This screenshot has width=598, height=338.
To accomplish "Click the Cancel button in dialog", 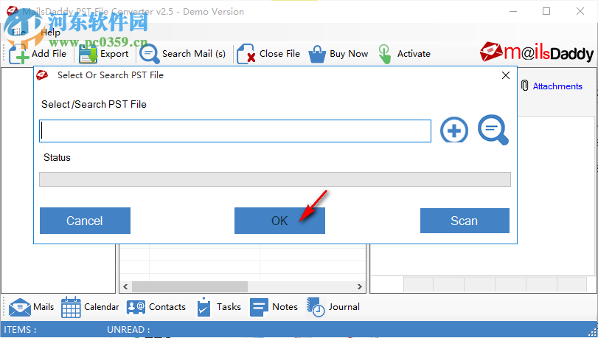I will 85,221.
